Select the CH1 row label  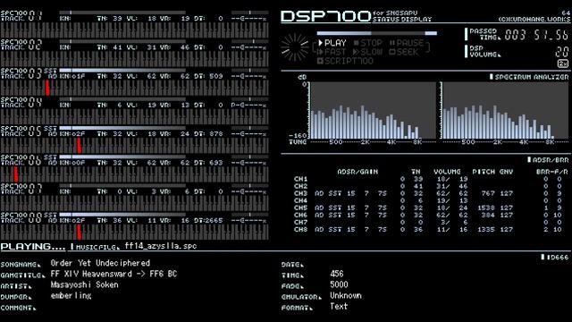tap(300, 179)
